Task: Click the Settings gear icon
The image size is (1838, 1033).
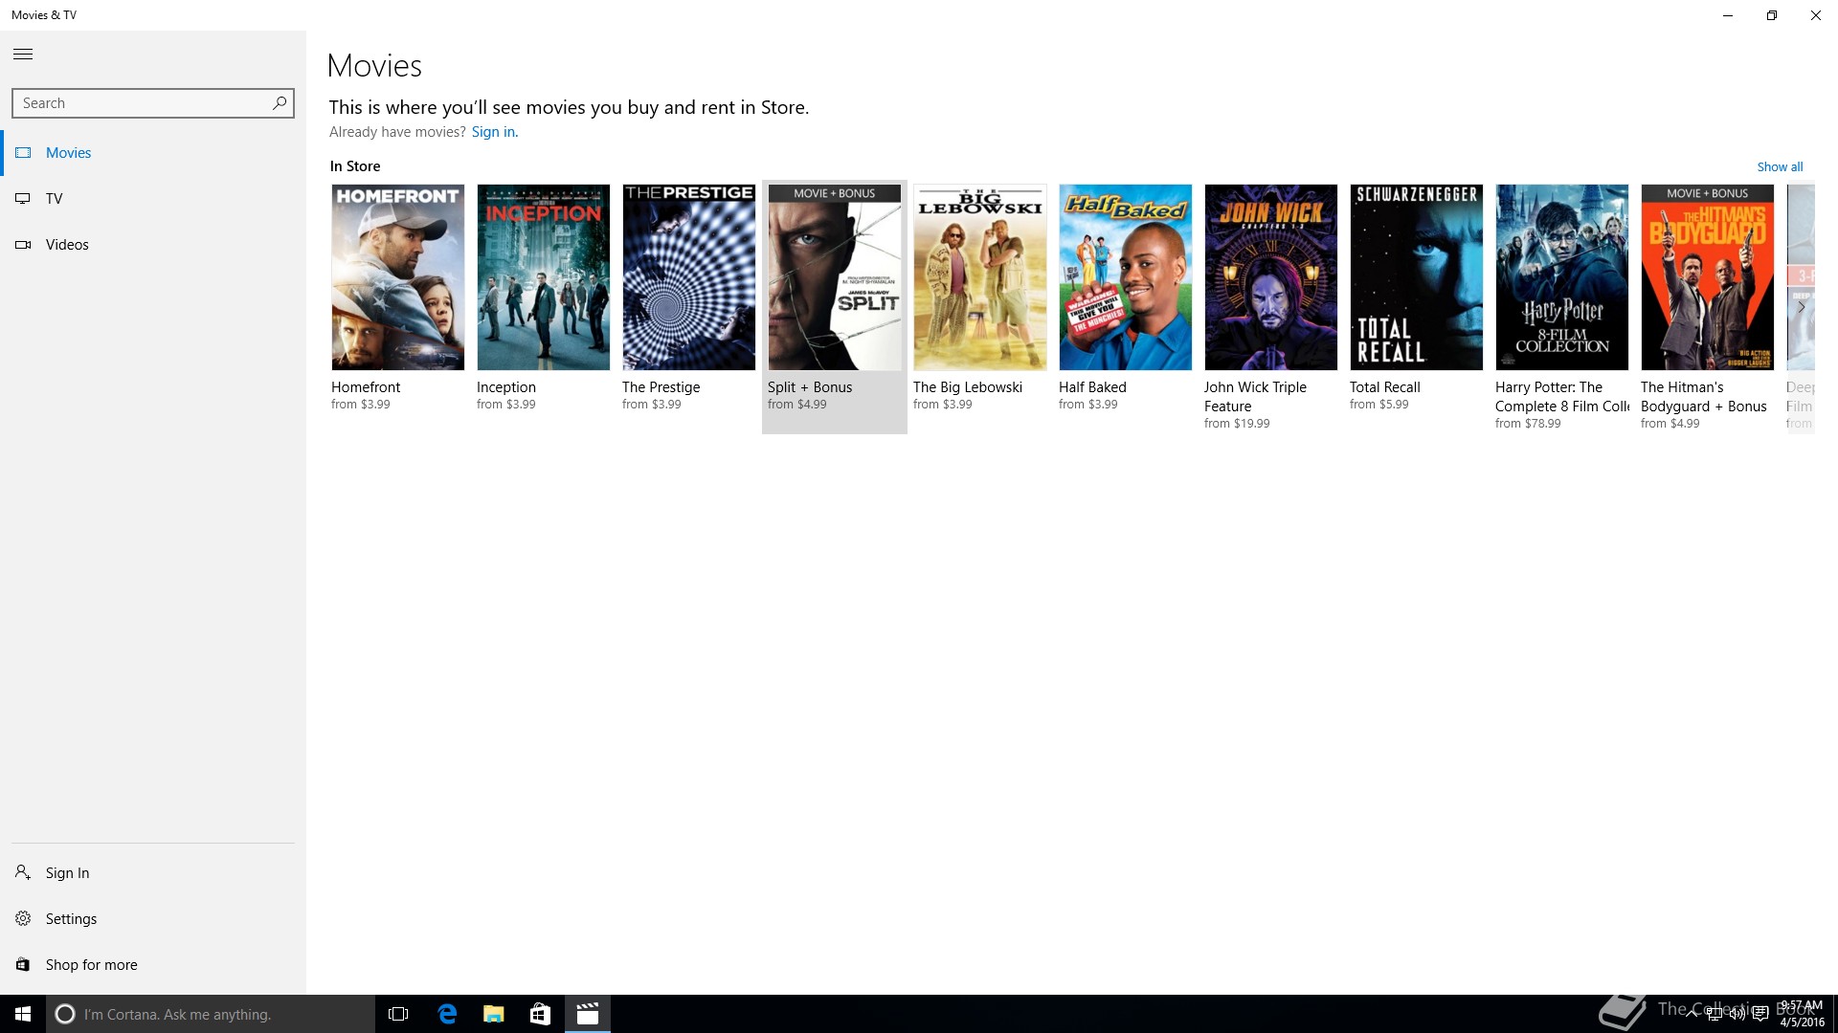Action: point(23,918)
